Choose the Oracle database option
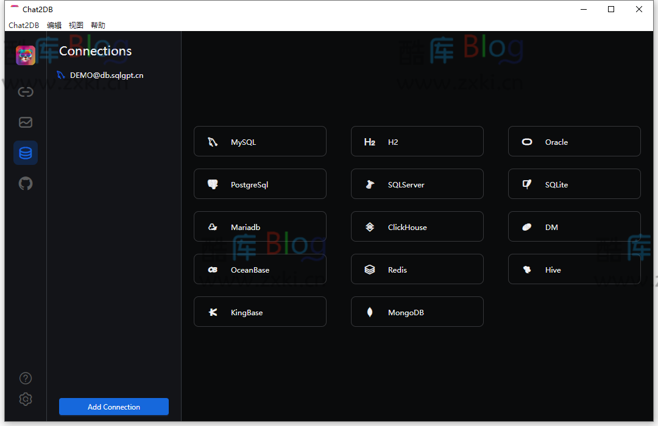 click(574, 141)
